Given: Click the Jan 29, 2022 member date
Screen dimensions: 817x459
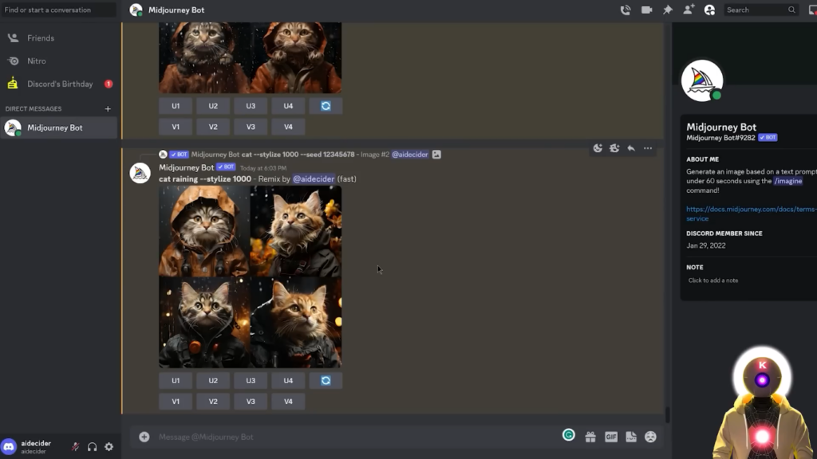Looking at the screenshot, I should [x=705, y=245].
